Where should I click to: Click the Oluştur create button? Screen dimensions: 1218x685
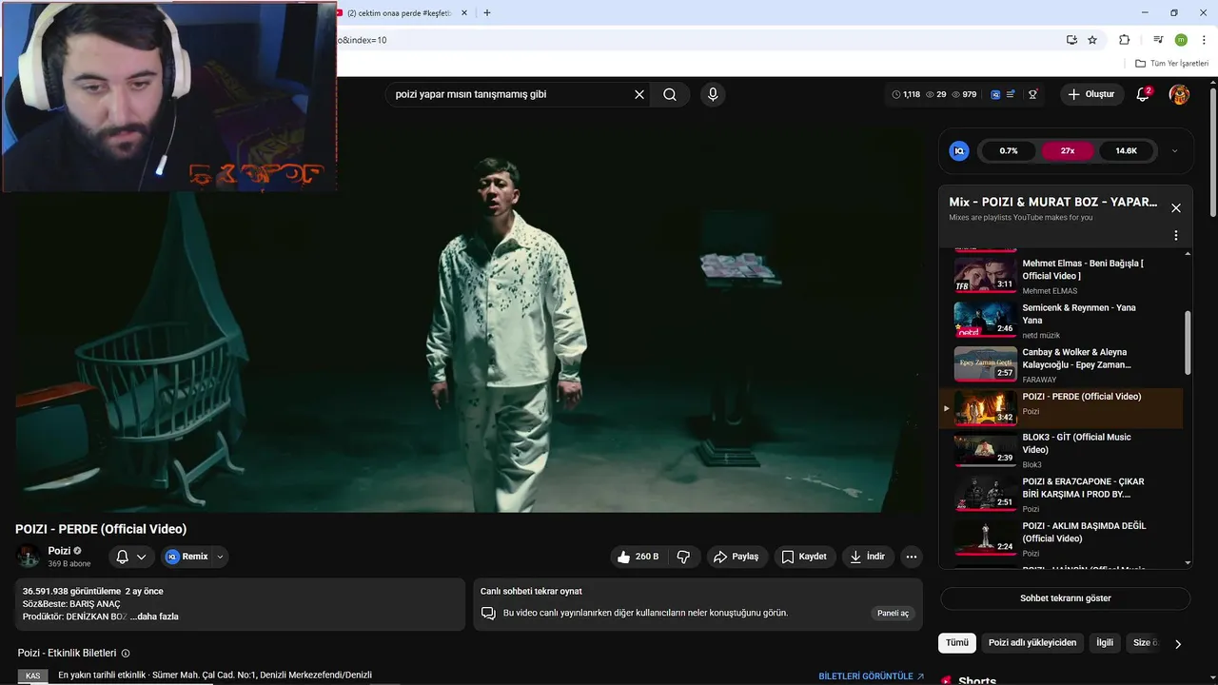[x=1091, y=94]
